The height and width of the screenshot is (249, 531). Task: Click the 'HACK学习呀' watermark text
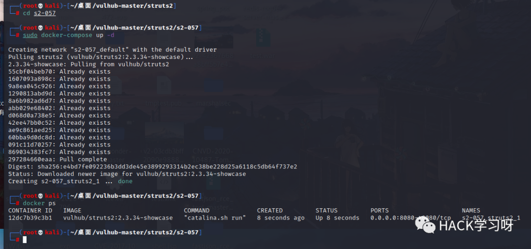point(476,225)
